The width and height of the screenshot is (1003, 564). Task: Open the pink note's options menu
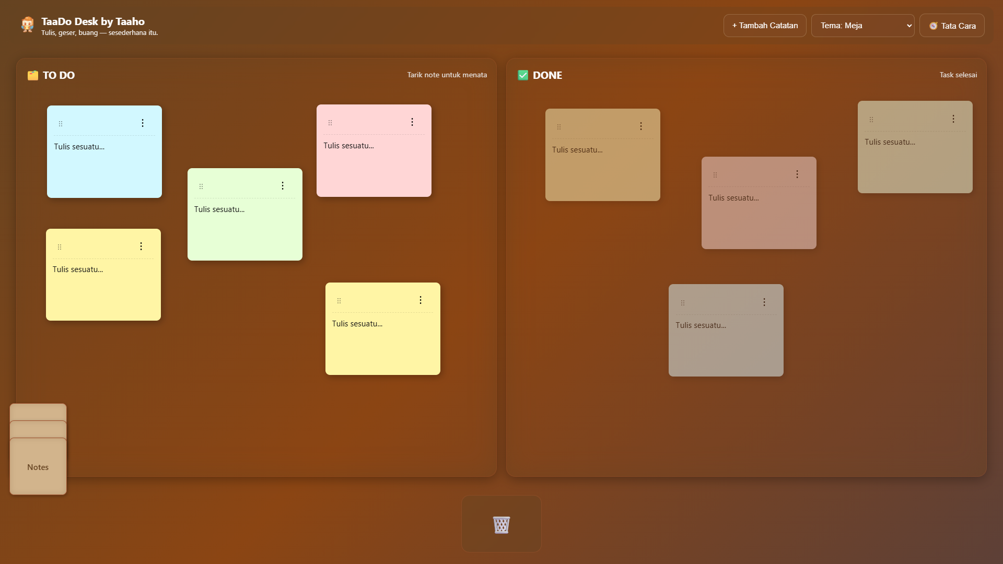point(412,122)
